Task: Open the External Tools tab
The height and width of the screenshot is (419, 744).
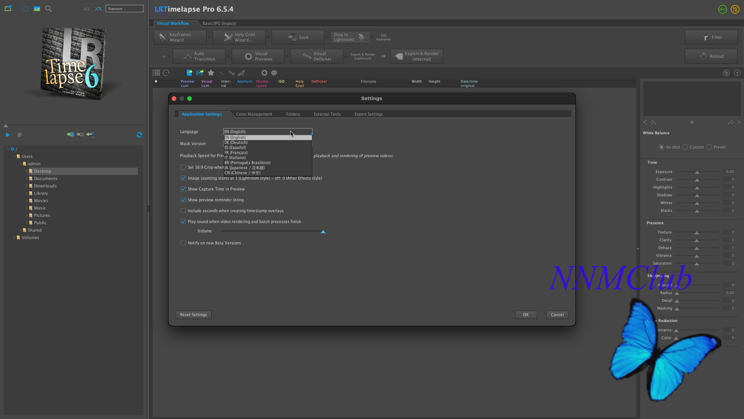Action: coord(327,114)
